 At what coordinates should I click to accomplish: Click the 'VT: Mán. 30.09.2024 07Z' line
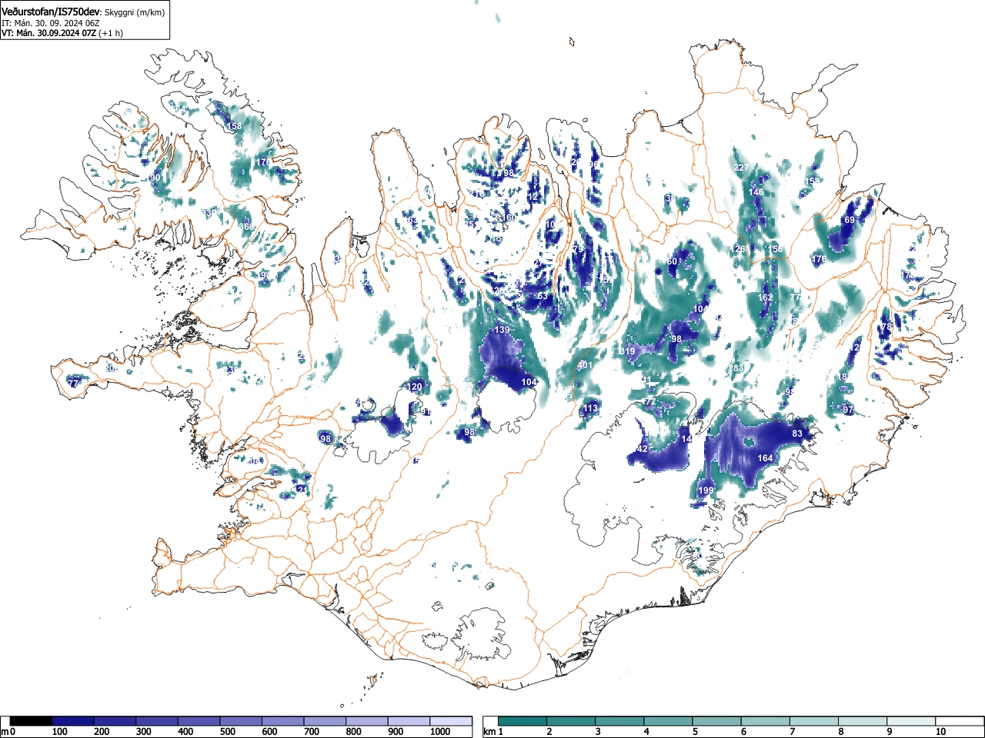(48, 33)
